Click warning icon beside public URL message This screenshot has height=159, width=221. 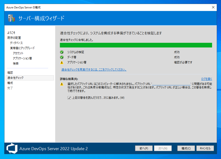point(62,84)
